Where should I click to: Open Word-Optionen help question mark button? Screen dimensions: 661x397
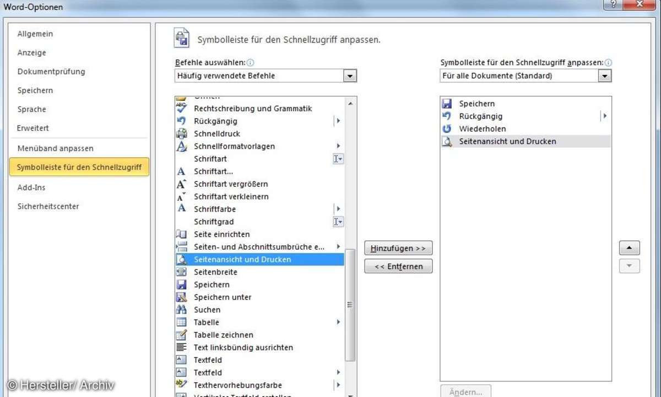point(614,5)
